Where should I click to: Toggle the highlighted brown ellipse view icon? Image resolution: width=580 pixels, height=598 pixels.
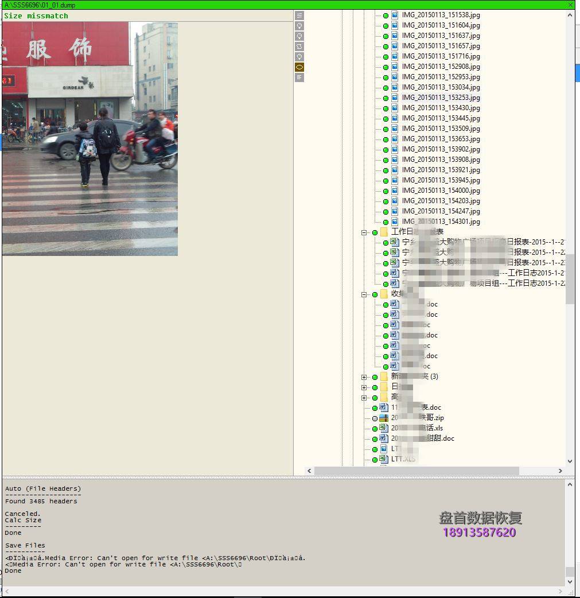click(x=299, y=67)
